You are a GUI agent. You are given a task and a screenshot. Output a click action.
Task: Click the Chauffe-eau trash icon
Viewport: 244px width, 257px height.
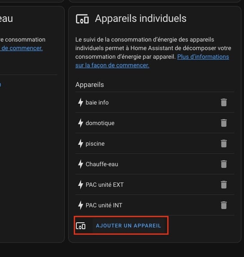pyautogui.click(x=224, y=164)
